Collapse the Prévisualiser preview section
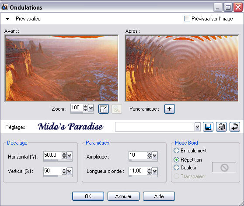This screenshot has height=206, width=244. (7, 19)
